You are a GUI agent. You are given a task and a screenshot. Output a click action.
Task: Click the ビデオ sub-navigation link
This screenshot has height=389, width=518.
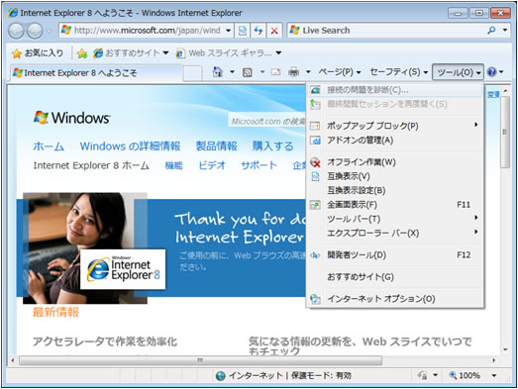click(x=212, y=165)
